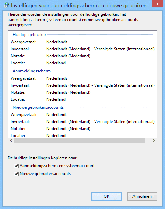Confirm settings with the OK button

pyautogui.click(x=106, y=196)
